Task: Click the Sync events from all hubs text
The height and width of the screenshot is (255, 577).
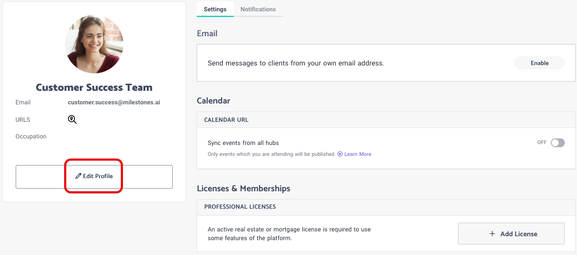Action: pyautogui.click(x=243, y=143)
